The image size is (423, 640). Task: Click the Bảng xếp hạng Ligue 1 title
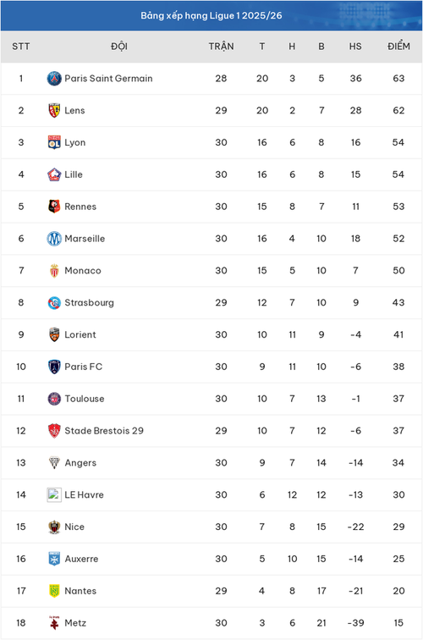pos(211,15)
